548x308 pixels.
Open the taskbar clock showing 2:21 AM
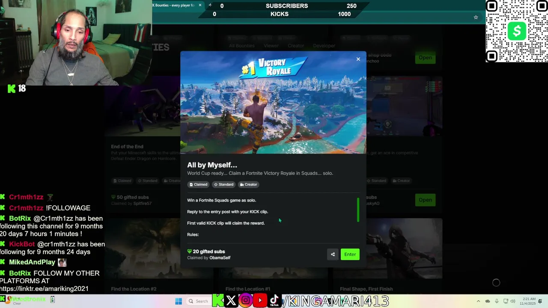pos(528,301)
